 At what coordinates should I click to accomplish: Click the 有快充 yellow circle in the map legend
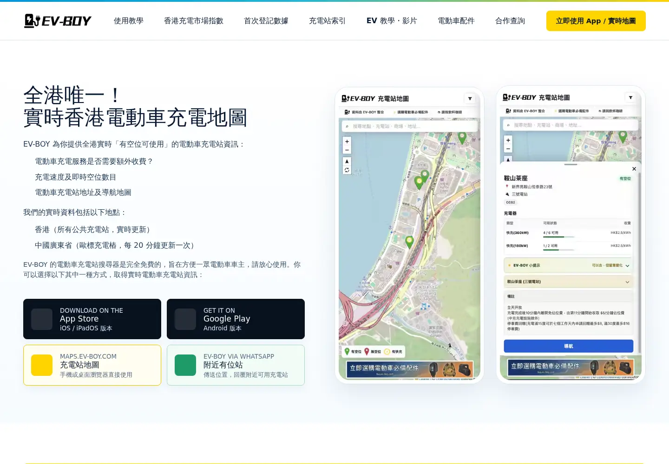(x=387, y=352)
